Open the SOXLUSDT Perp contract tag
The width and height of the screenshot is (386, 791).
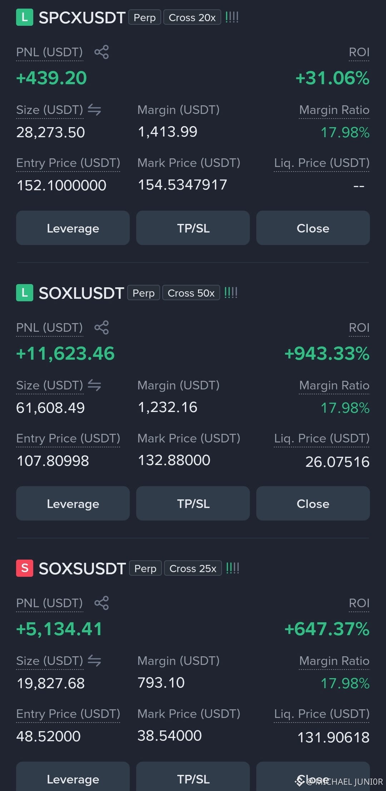144,293
